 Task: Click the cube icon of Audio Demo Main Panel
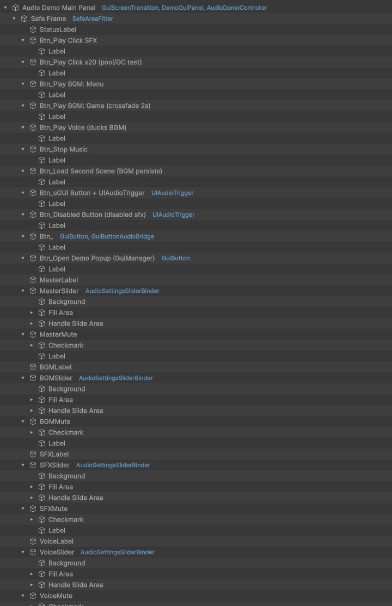point(15,8)
